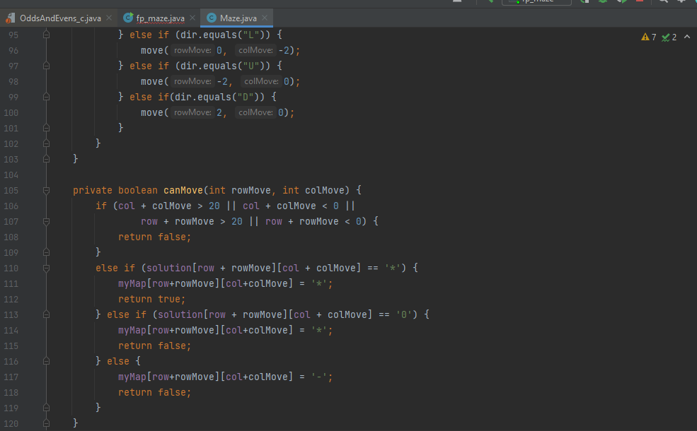Click line number 108 in the gutter
Image resolution: width=697 pixels, height=431 pixels.
click(x=11, y=237)
